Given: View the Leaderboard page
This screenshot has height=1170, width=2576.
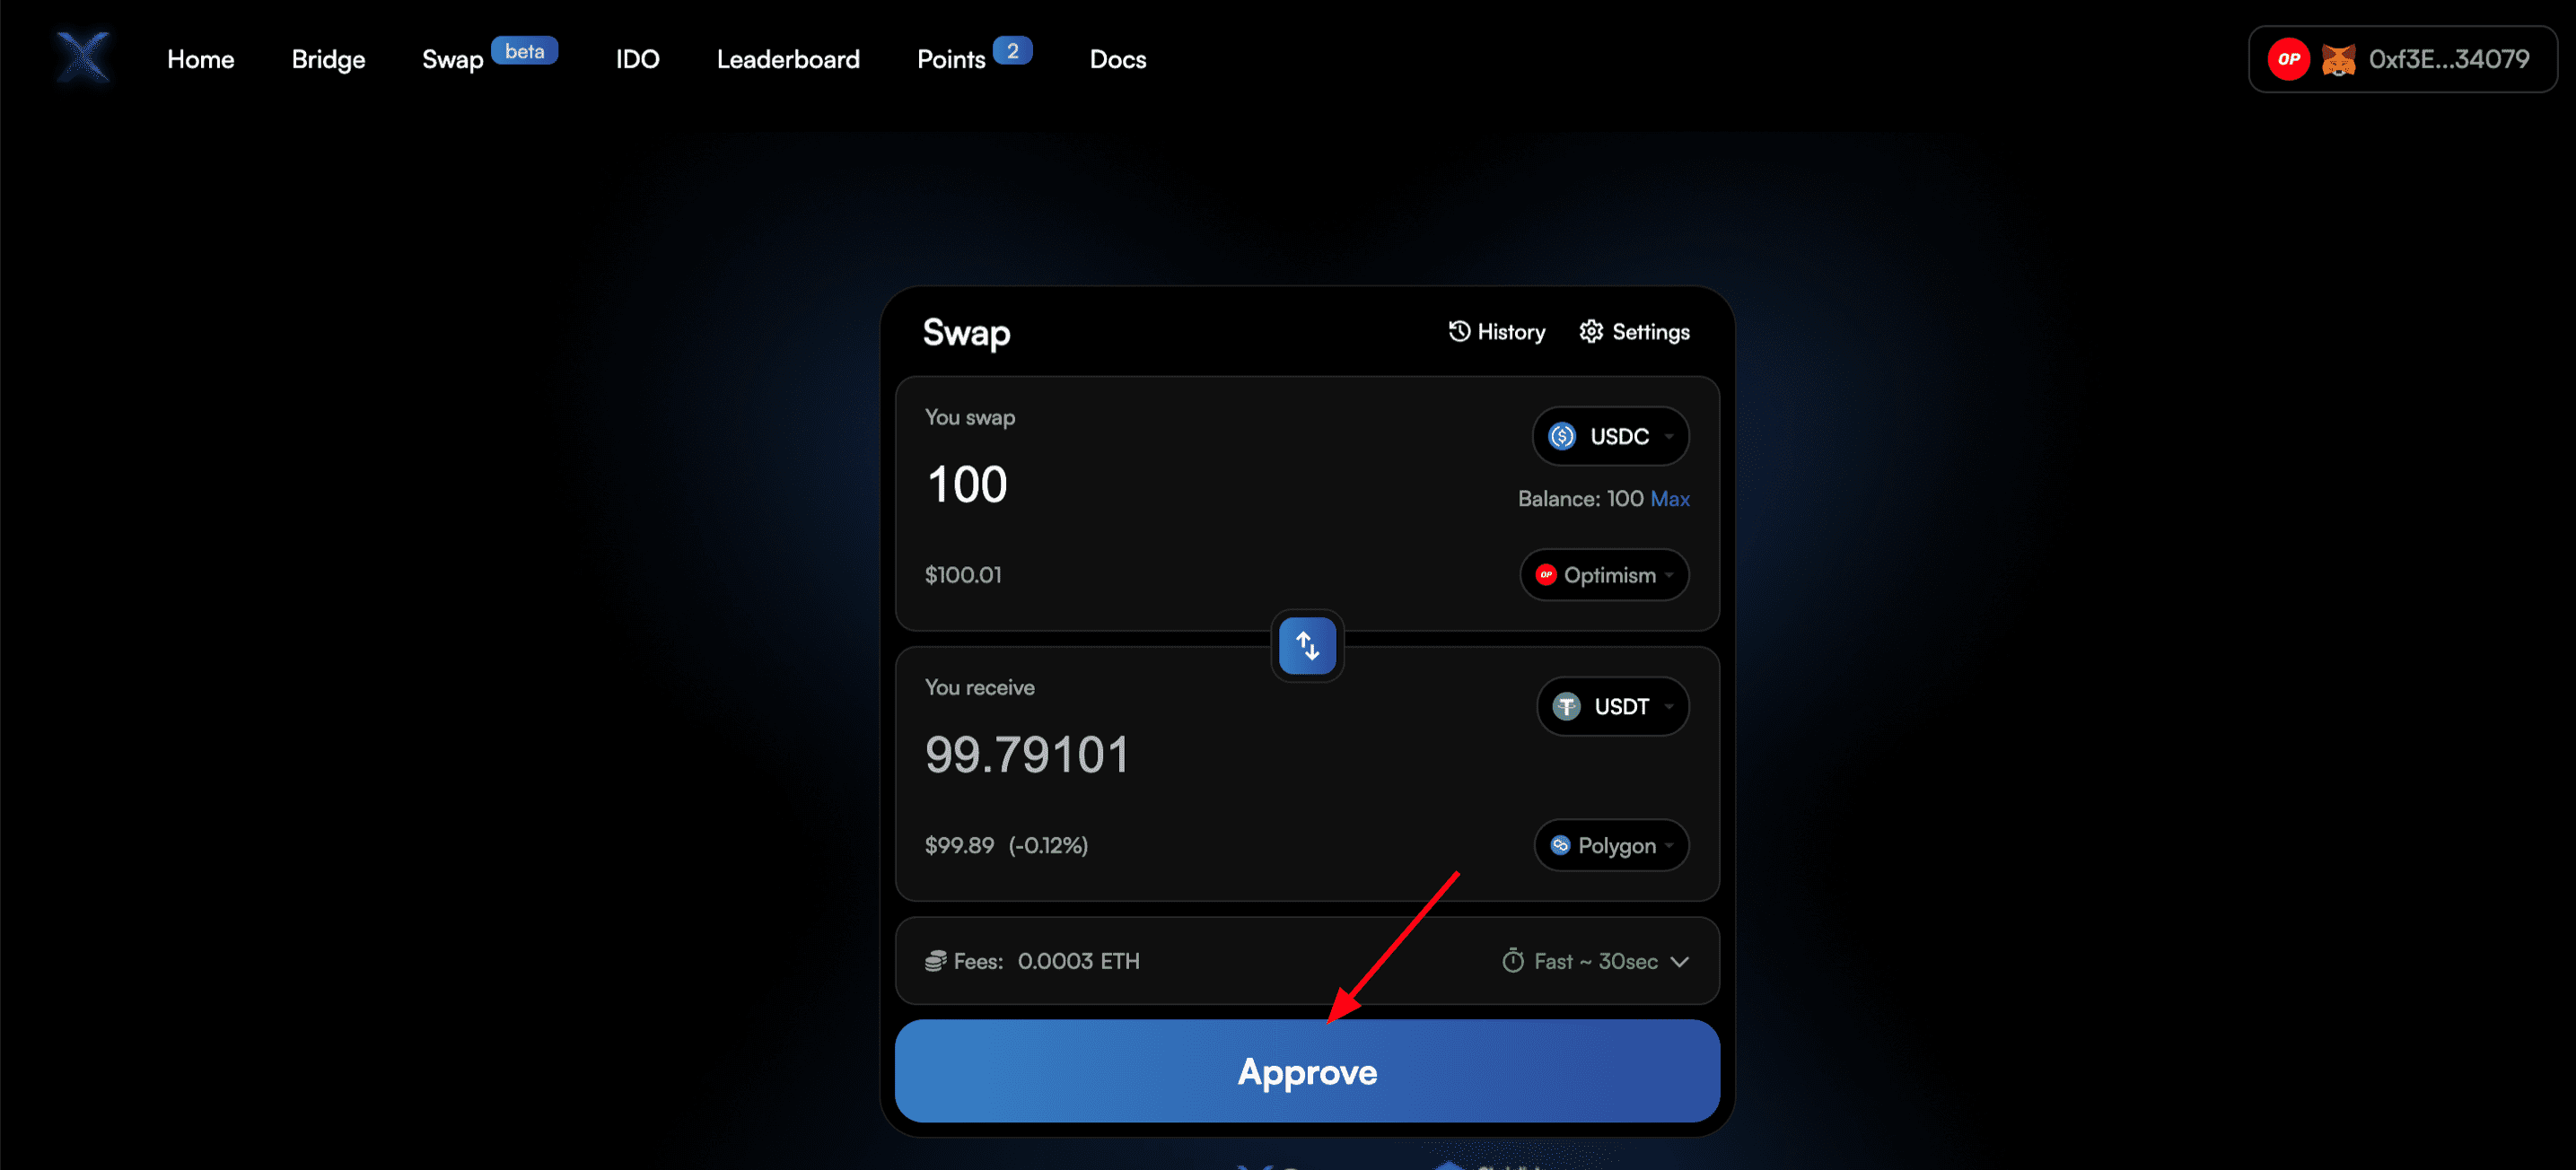Looking at the screenshot, I should click(788, 59).
